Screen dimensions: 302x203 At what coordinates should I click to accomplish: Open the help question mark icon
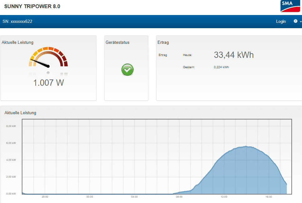click(x=295, y=21)
